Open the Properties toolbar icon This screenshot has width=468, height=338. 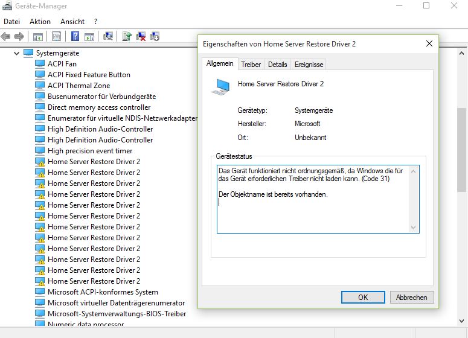[x=56, y=37]
